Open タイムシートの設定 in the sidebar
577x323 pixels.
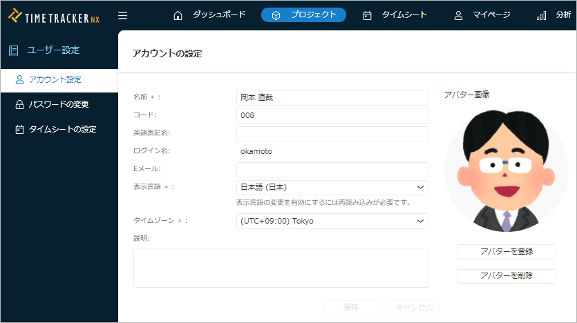(x=62, y=129)
